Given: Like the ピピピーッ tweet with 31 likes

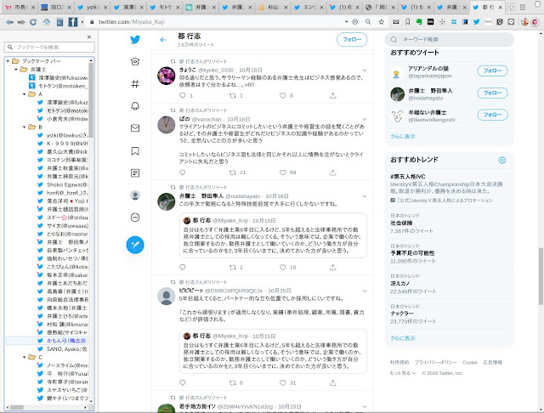Looking at the screenshot, I should tap(283, 382).
